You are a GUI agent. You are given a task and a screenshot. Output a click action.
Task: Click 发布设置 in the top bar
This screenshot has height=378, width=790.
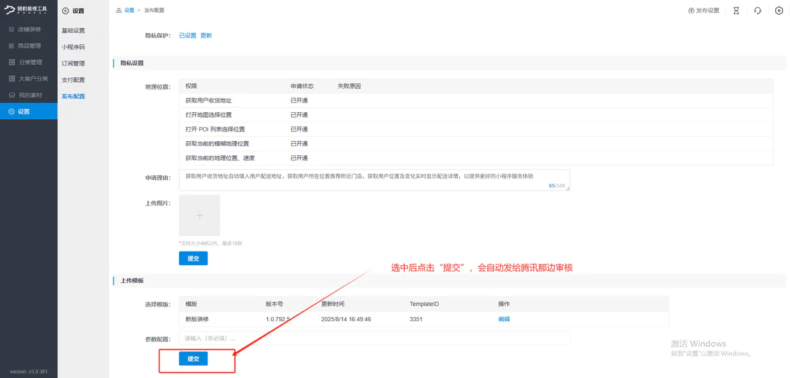tap(704, 10)
